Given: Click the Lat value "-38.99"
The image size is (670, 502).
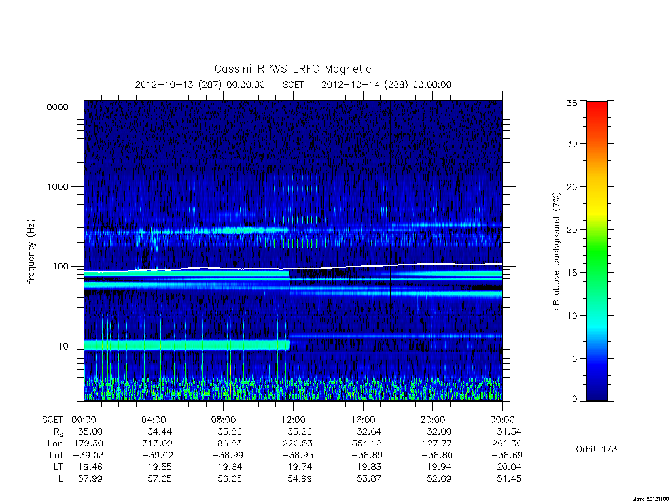Looking at the screenshot, I should point(227,456).
